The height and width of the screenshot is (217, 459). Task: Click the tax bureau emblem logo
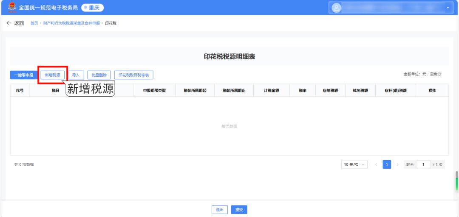click(12, 7)
